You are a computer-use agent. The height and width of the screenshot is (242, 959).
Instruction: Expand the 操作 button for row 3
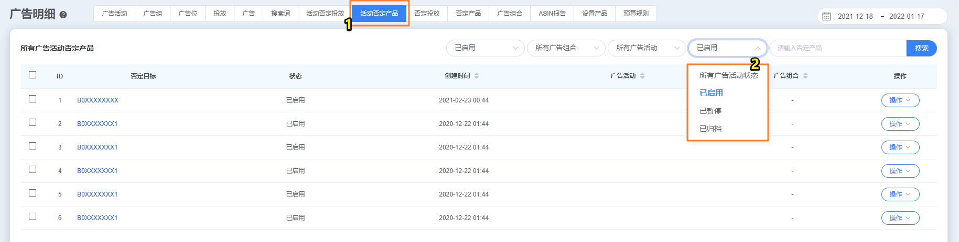900,147
